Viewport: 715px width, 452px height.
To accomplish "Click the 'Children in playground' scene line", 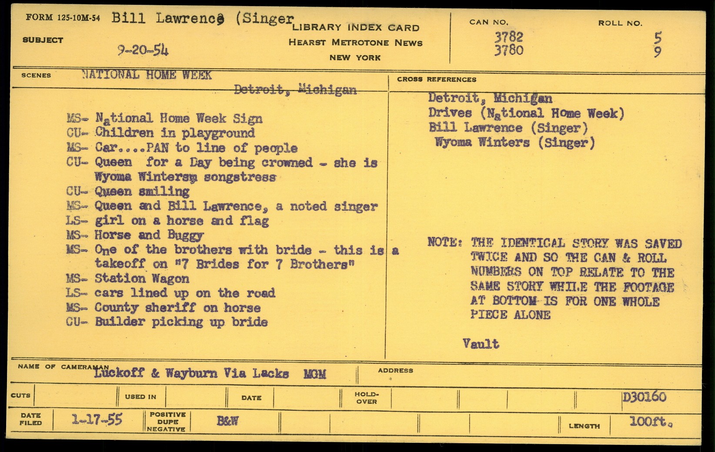I will 175,133.
